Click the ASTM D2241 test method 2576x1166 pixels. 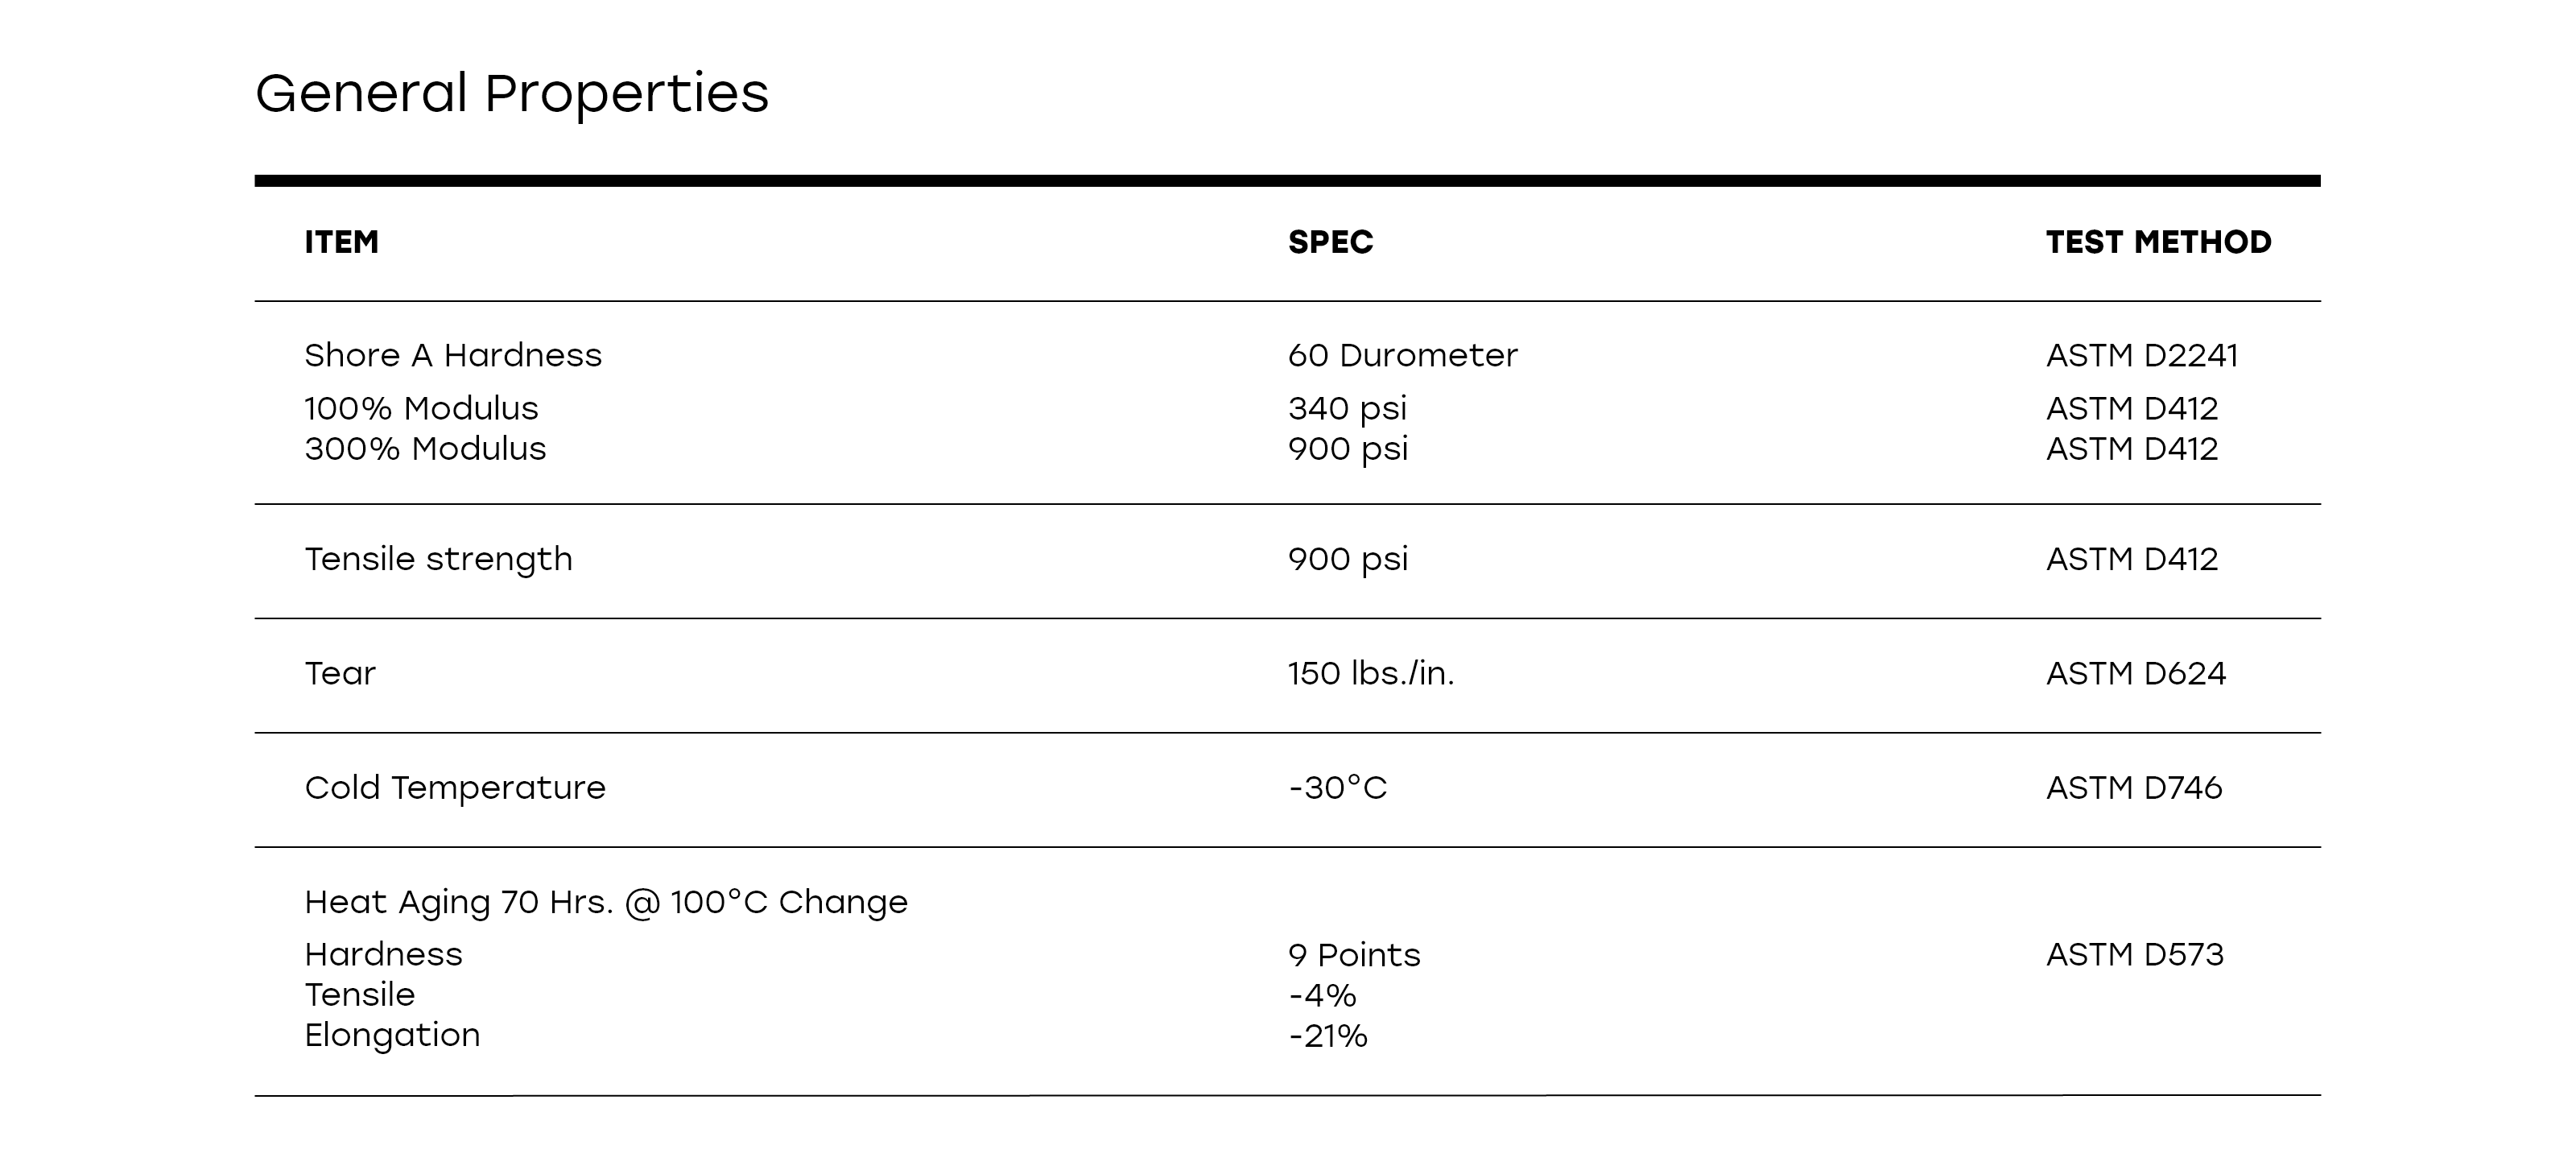[2141, 355]
